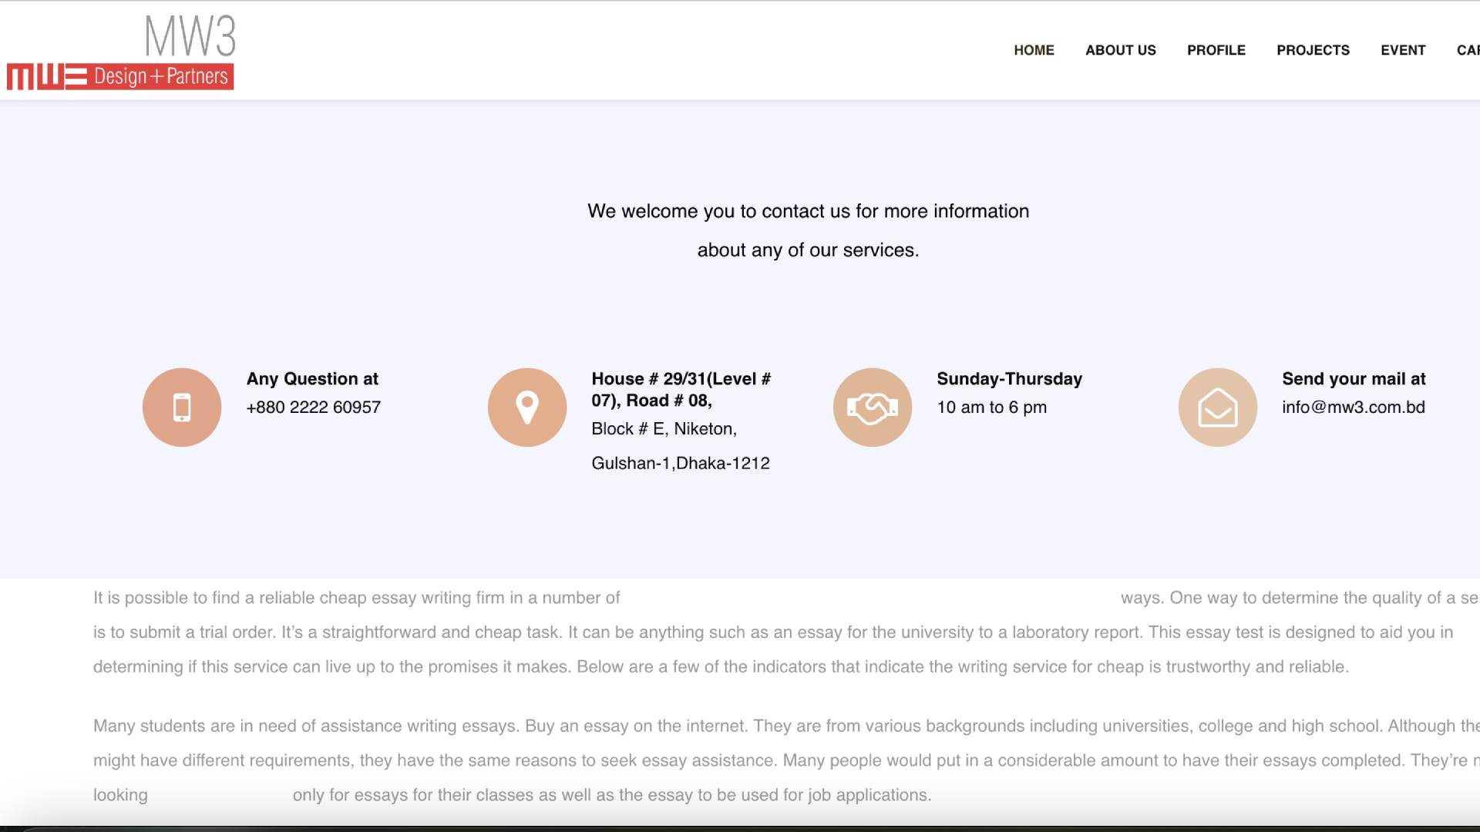Open the HOME menu item
Viewport: 1480px width, 832px height.
(1034, 50)
